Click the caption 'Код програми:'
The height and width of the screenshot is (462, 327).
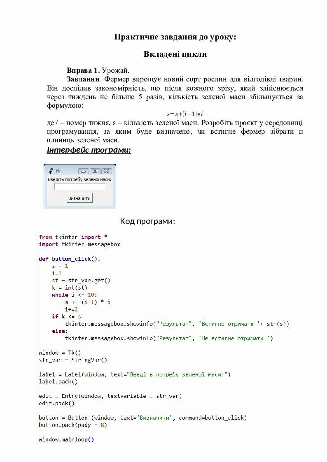pos(147,221)
